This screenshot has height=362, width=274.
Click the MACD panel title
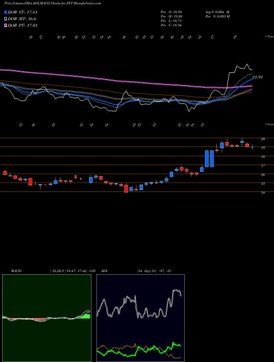pos(16,271)
